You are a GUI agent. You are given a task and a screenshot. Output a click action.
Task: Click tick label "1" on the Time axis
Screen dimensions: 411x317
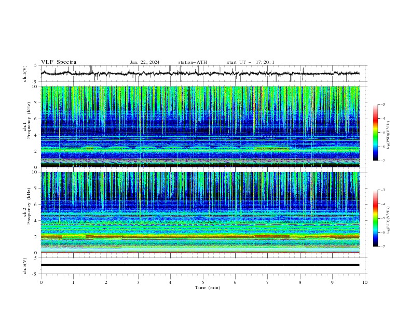coord(73,282)
